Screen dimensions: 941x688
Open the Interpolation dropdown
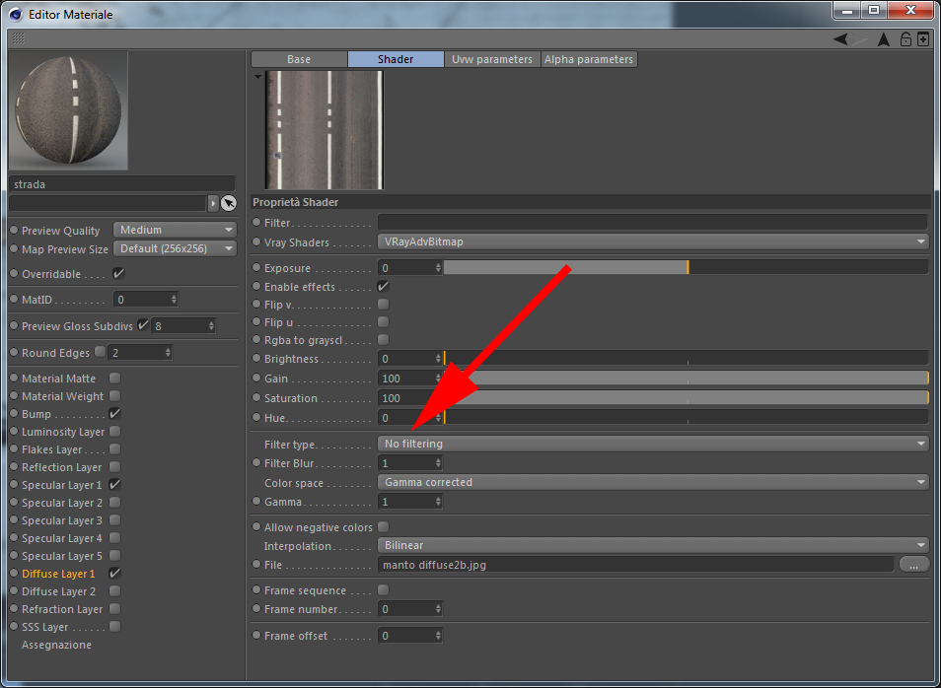click(653, 545)
